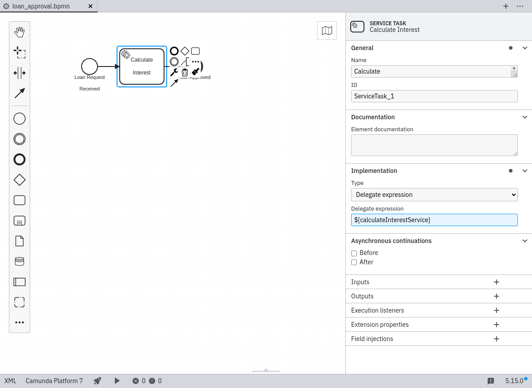Image resolution: width=532 pixels, height=388 pixels.
Task: Delete element using trash icon
Action: [x=185, y=72]
